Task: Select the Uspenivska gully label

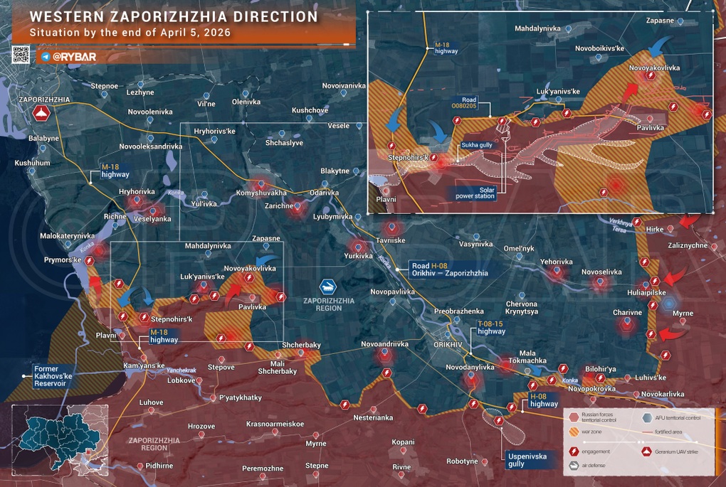Action: tap(527, 459)
